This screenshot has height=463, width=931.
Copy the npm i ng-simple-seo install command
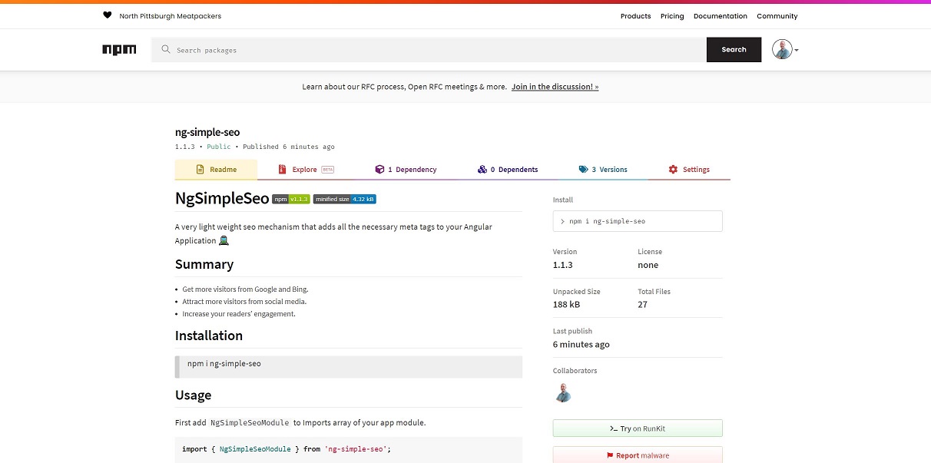[638, 221]
